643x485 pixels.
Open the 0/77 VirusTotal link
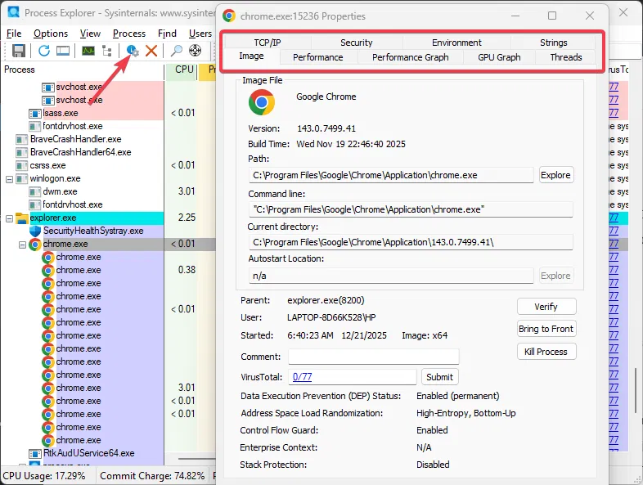coord(302,377)
